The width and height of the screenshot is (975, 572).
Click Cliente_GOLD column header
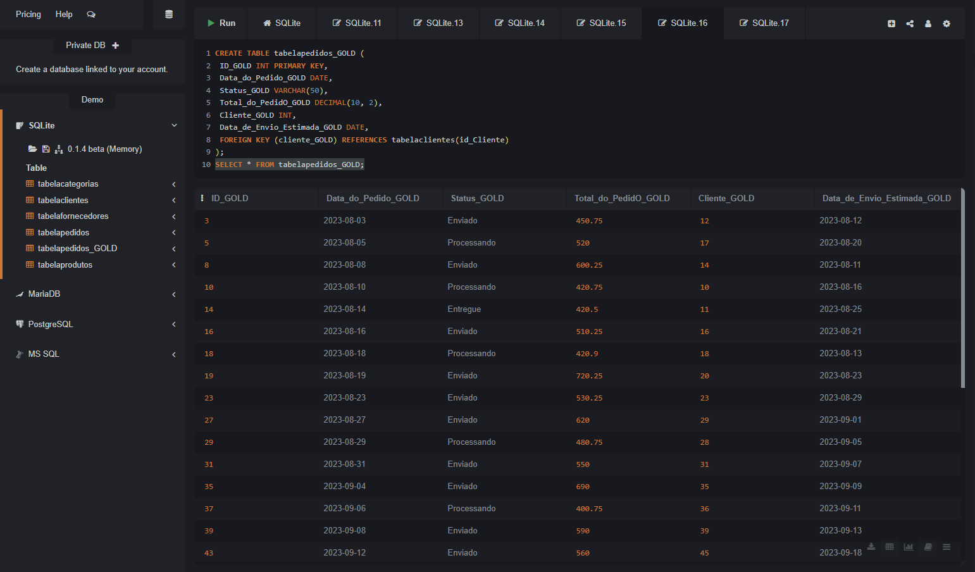726,199
